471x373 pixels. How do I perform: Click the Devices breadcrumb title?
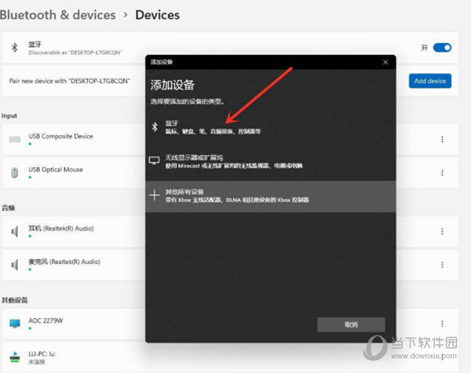(158, 15)
